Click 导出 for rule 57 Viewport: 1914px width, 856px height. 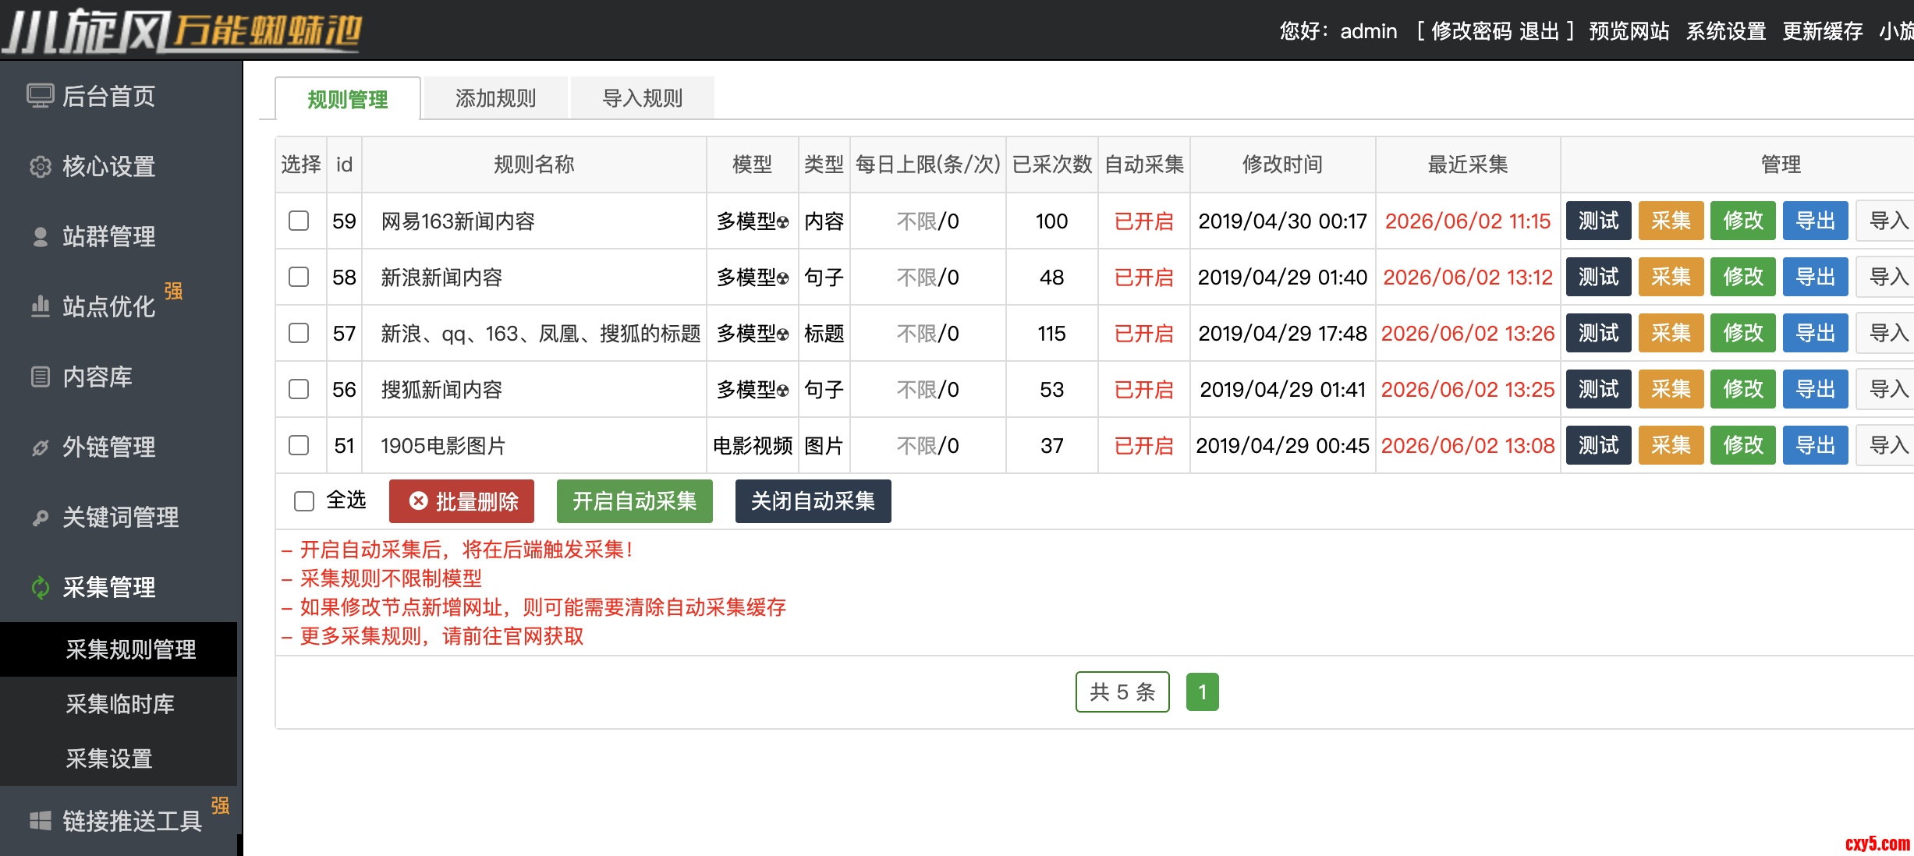click(x=1816, y=333)
